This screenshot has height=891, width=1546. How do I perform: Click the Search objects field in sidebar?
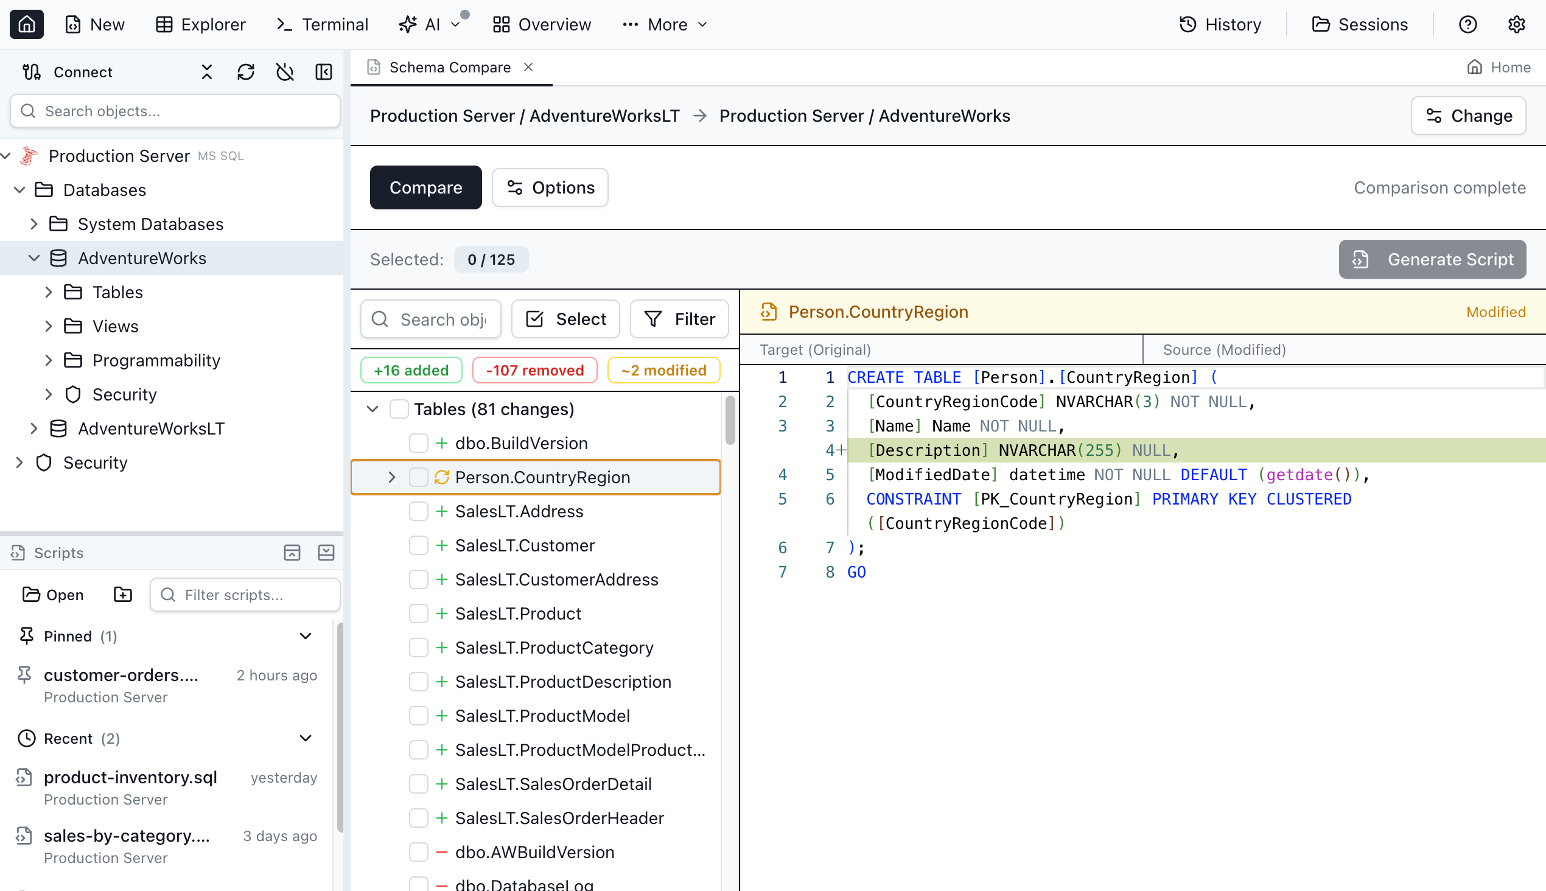click(x=175, y=111)
